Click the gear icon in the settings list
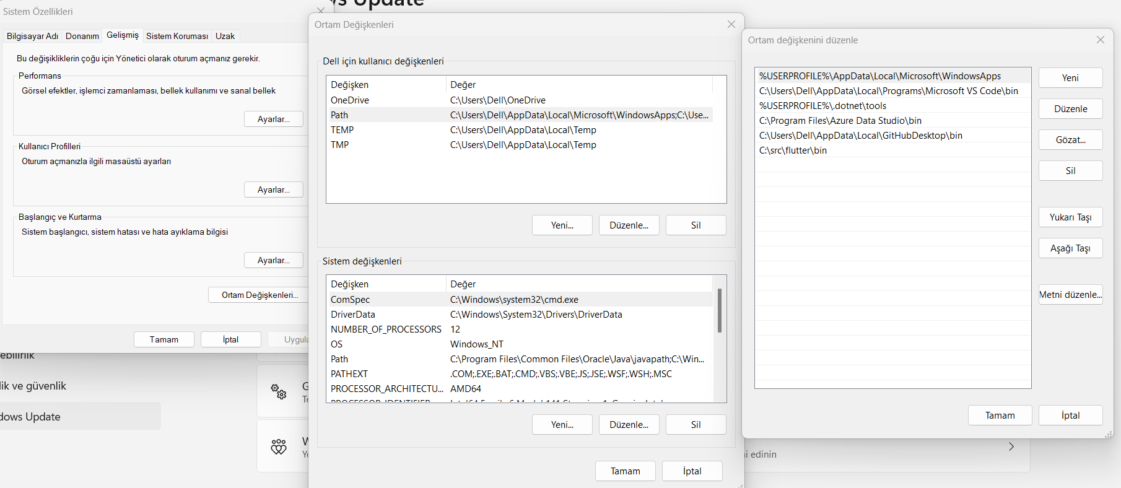The image size is (1121, 488). [279, 391]
